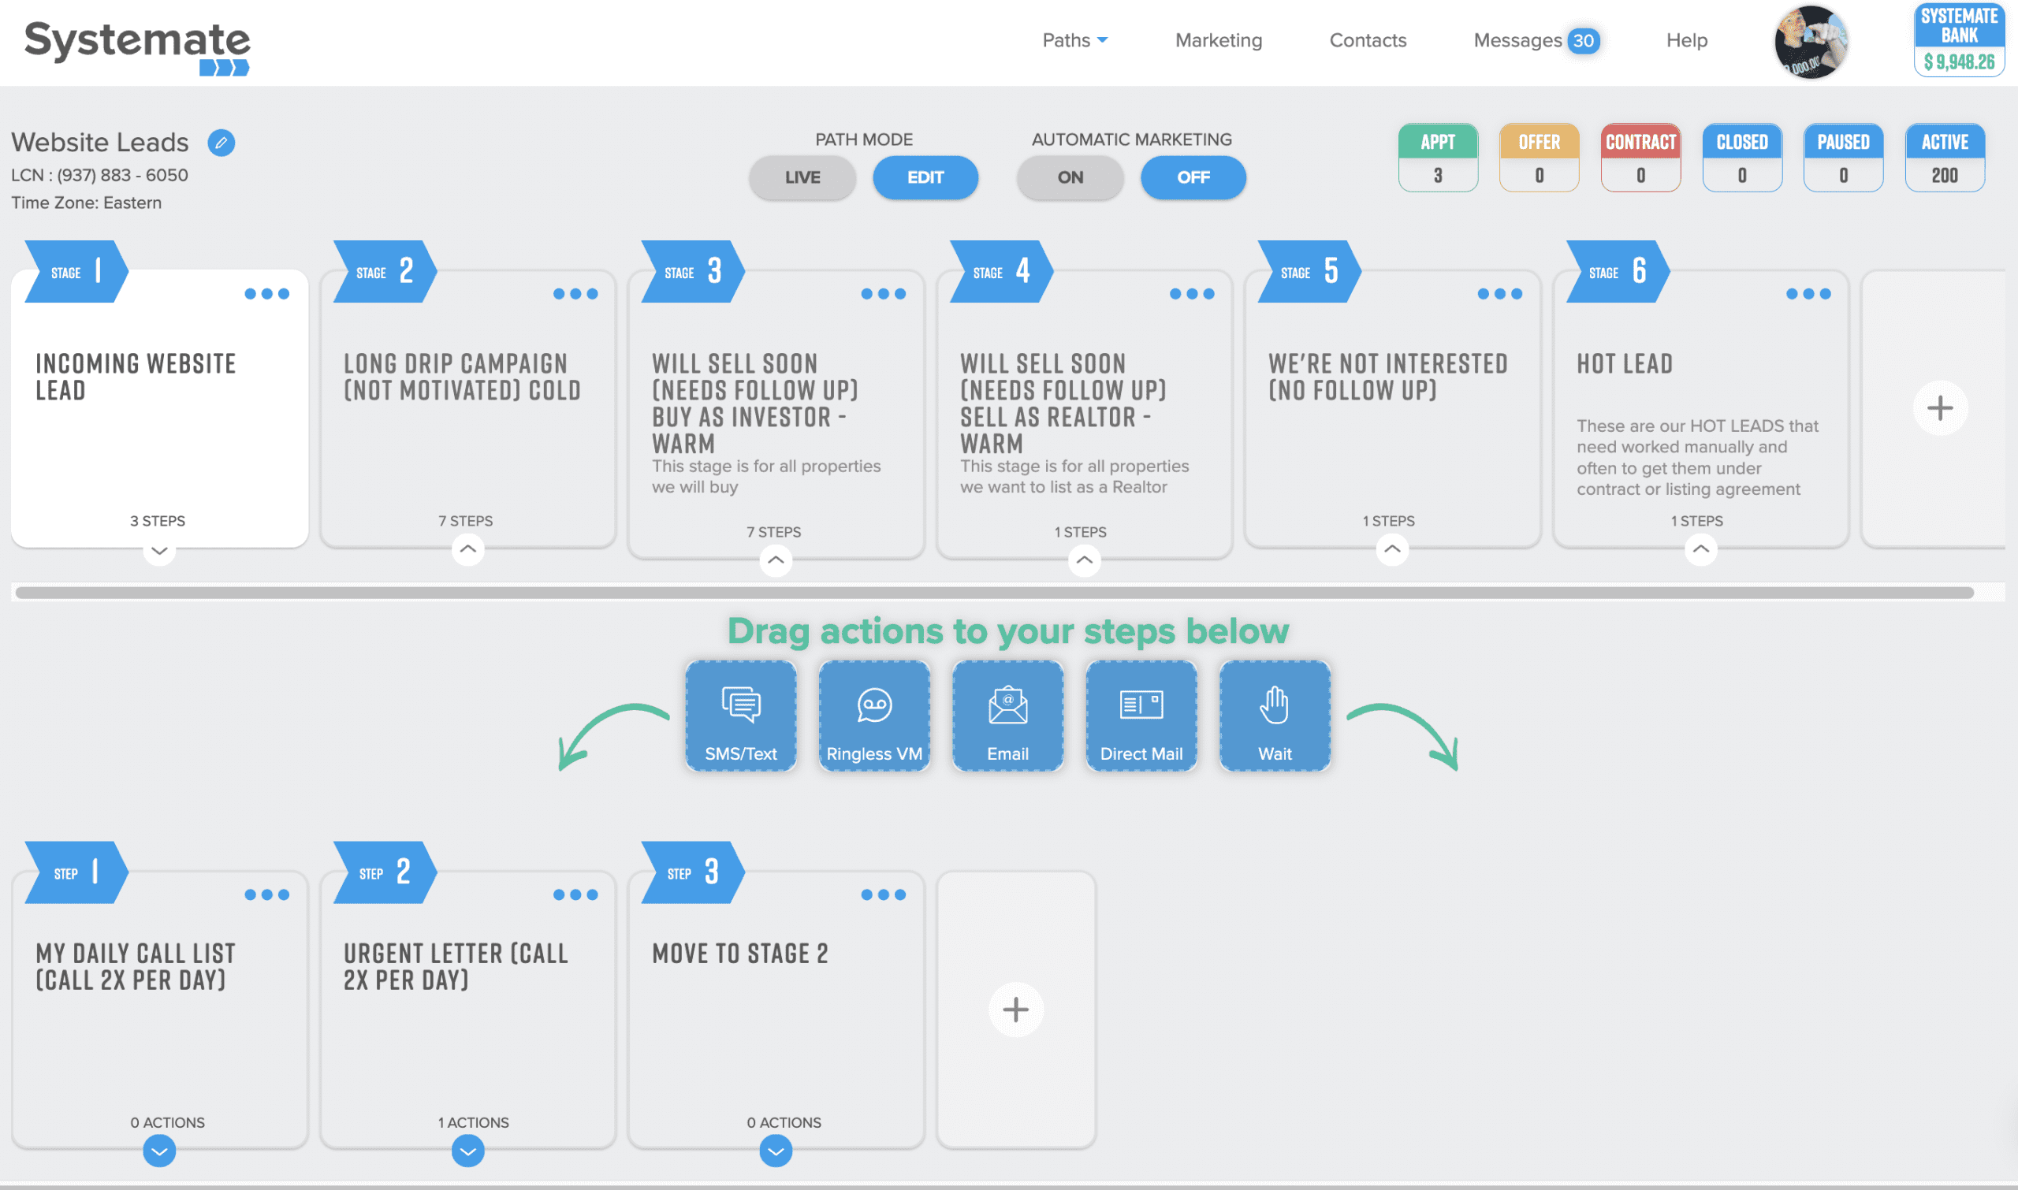Click add new Step card button

pyautogui.click(x=1016, y=1010)
